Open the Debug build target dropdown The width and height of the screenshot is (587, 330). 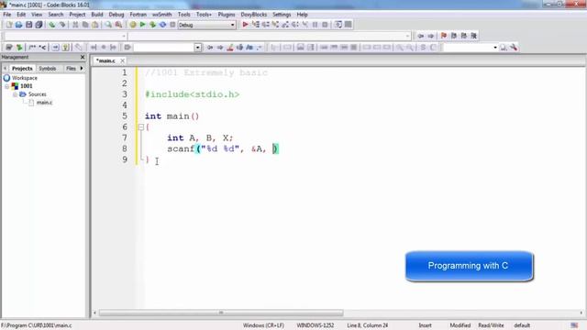point(232,25)
